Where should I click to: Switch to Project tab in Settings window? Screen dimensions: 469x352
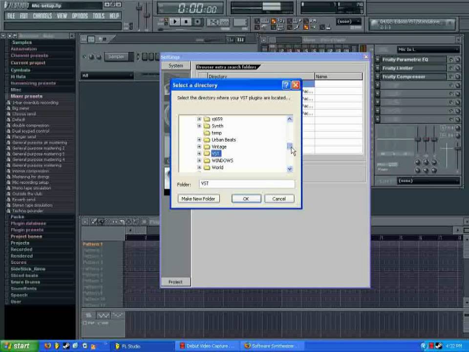tap(175, 282)
